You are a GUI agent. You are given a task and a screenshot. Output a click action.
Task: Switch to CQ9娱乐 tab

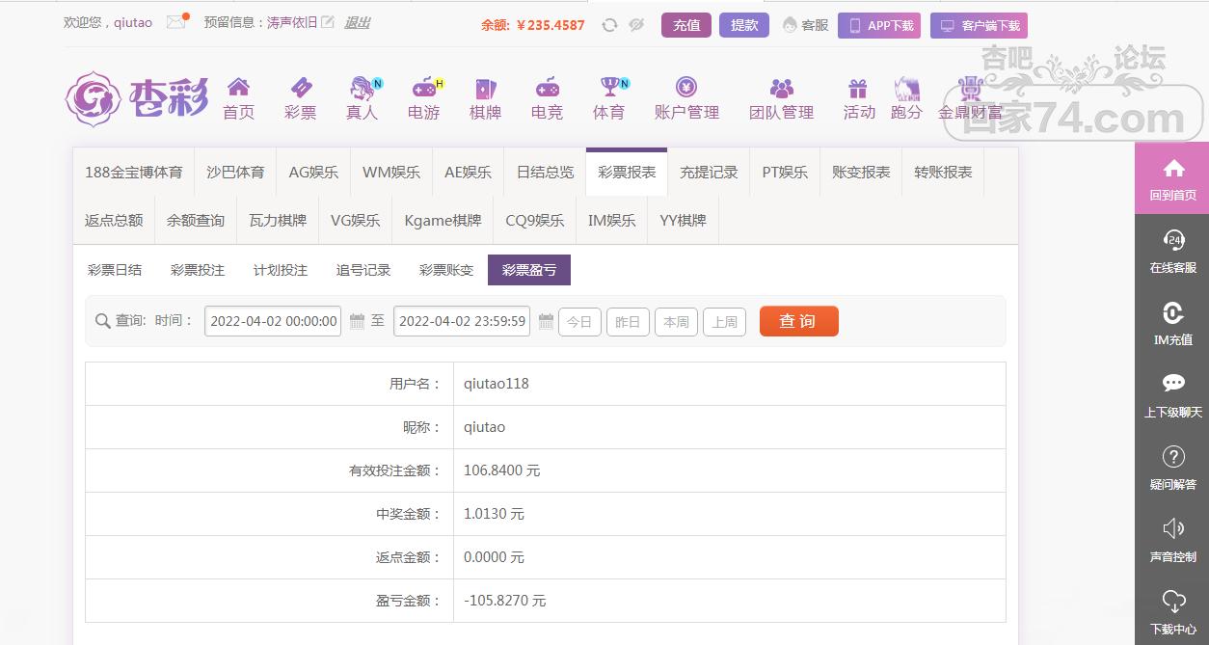tap(535, 221)
